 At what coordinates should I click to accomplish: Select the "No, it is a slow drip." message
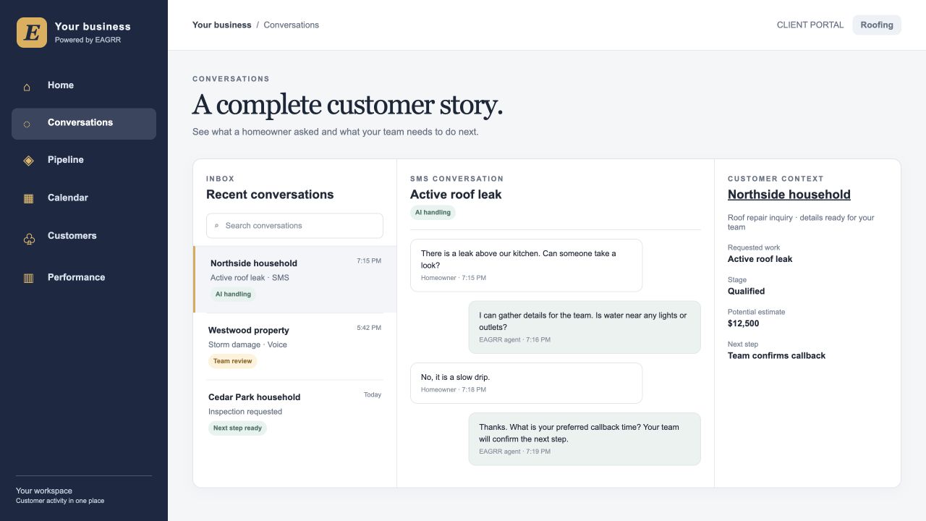[x=526, y=383]
